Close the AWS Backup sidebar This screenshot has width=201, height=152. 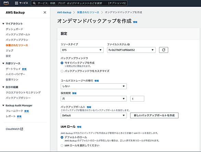coord(45,12)
